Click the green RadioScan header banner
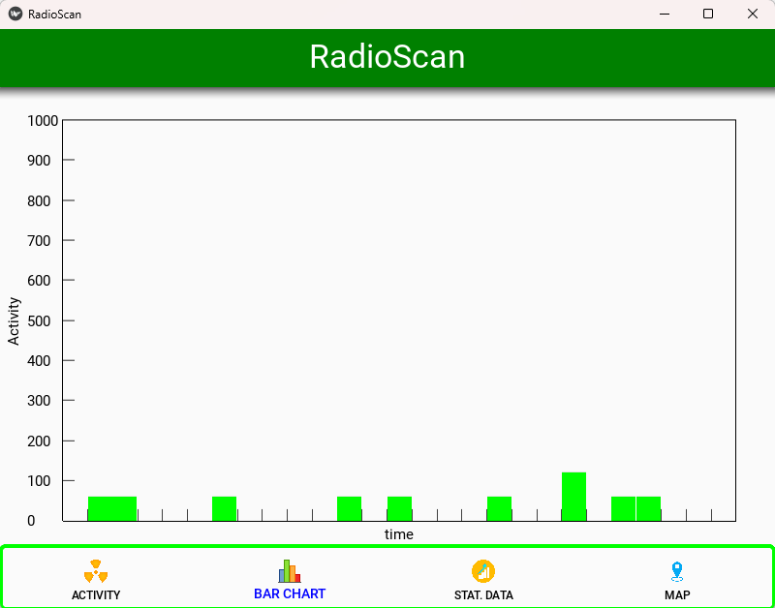The height and width of the screenshot is (608, 775). coord(387,58)
